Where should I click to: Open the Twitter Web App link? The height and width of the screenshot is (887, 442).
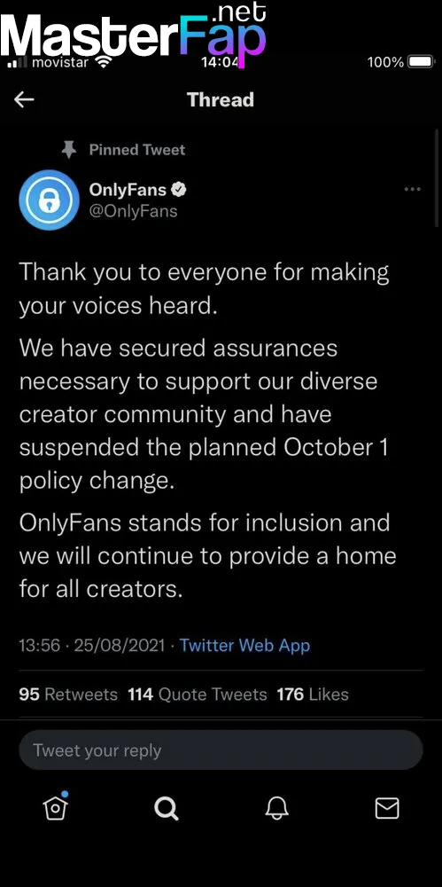coord(244,646)
